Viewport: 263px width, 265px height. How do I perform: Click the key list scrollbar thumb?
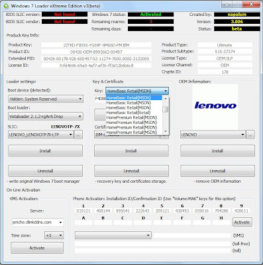[x=166, y=109]
